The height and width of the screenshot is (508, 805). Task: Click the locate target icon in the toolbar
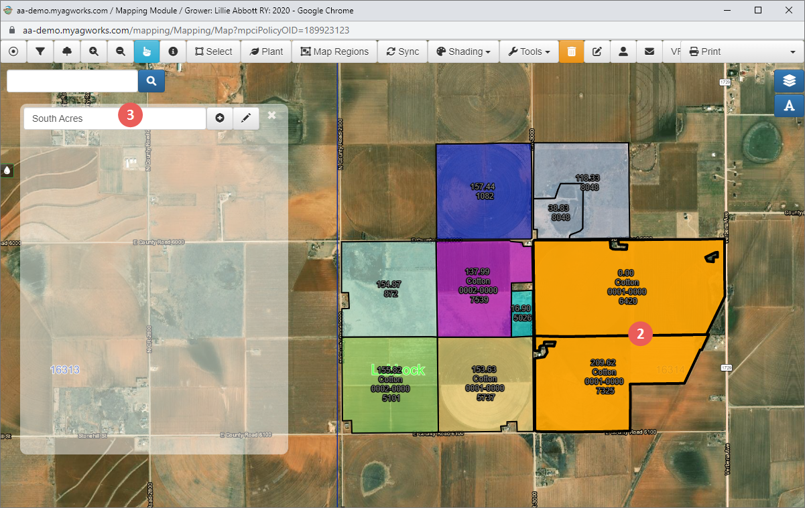pyautogui.click(x=13, y=52)
